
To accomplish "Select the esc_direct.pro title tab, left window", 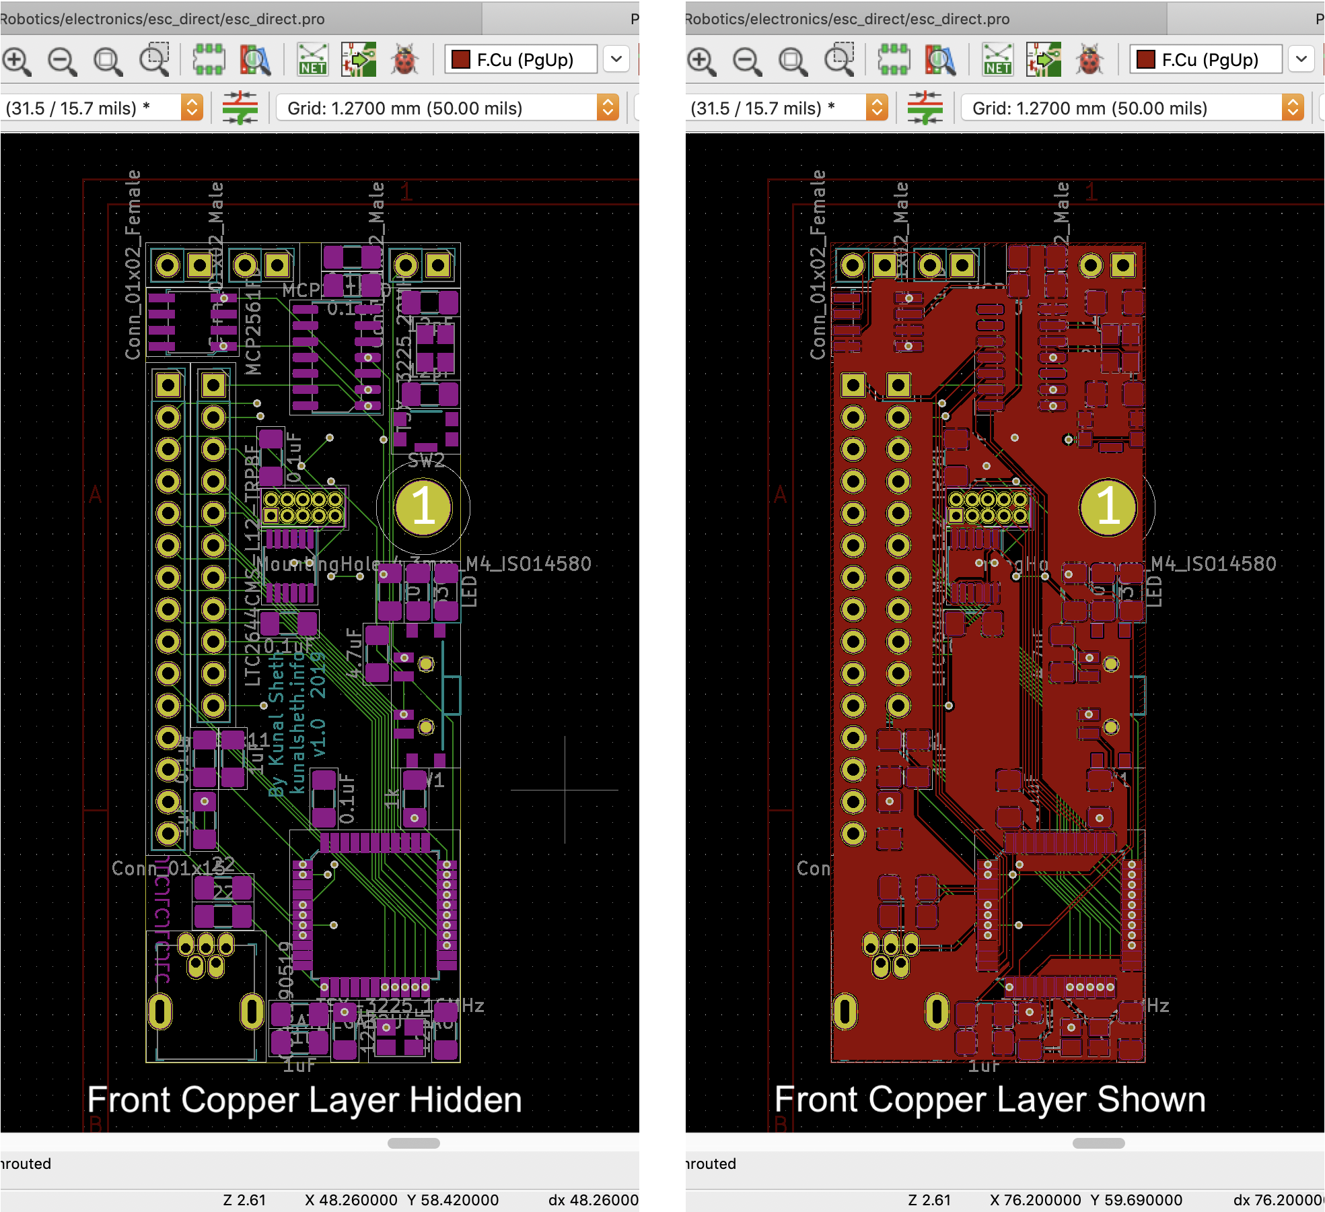I will click(241, 19).
